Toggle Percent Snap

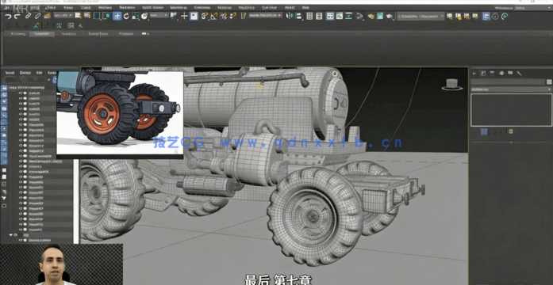[223, 16]
